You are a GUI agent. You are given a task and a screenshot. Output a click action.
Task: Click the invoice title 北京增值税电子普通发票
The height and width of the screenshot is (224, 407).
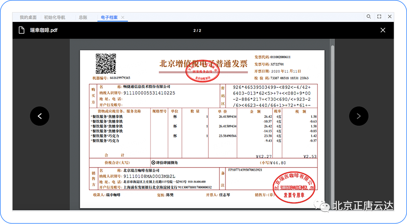(203, 64)
